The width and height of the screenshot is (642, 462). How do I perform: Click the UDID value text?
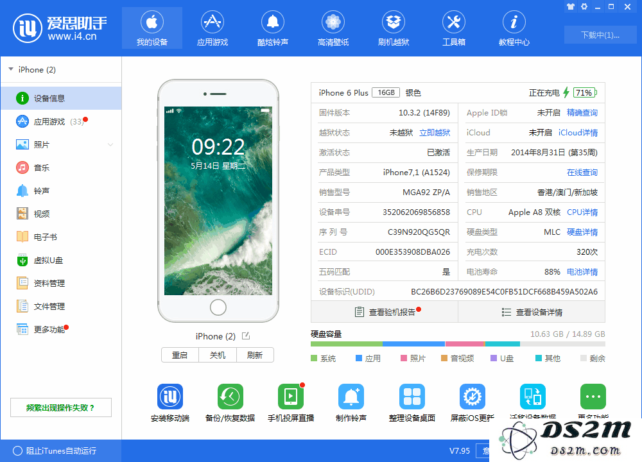pyautogui.click(x=504, y=292)
